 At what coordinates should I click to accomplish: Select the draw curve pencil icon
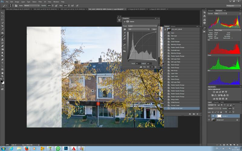124,45
